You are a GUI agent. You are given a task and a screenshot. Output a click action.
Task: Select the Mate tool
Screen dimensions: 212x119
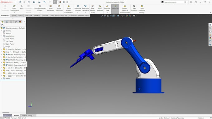(x=22, y=7)
